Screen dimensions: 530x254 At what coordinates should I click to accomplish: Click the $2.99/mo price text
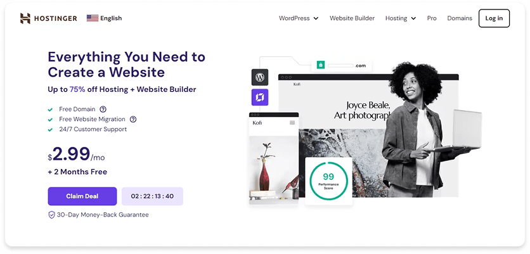click(x=76, y=154)
